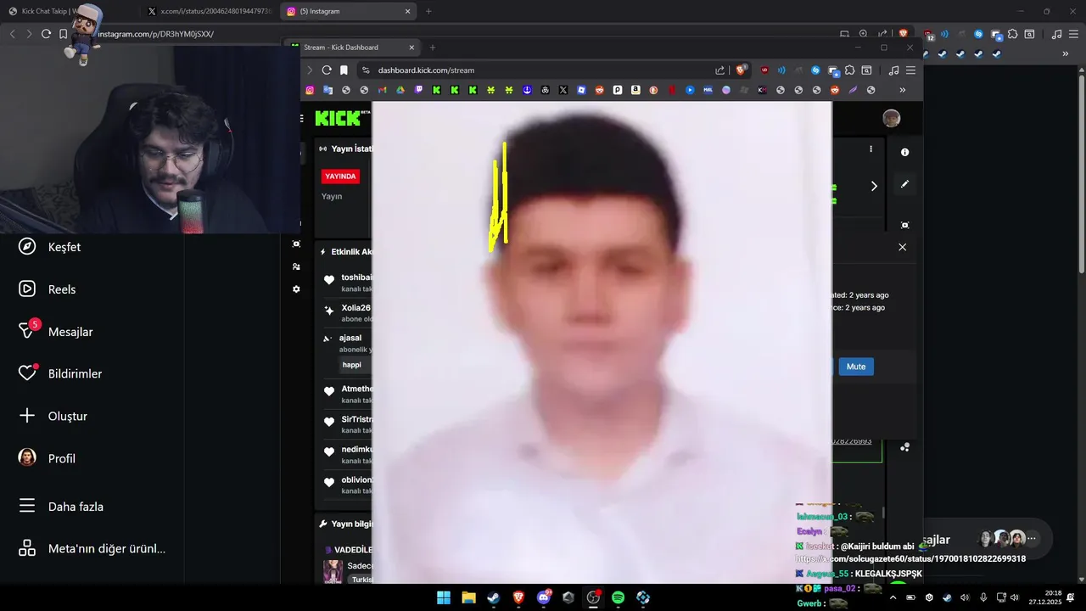
Task: Open Profil in the Instagram sidebar
Action: click(x=47, y=458)
